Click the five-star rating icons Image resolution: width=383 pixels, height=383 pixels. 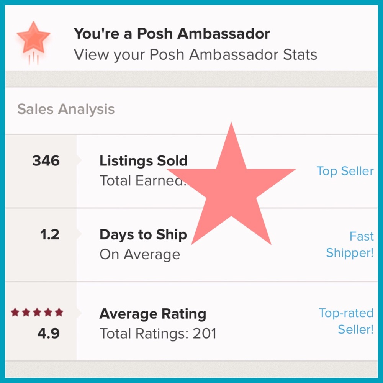(x=37, y=313)
